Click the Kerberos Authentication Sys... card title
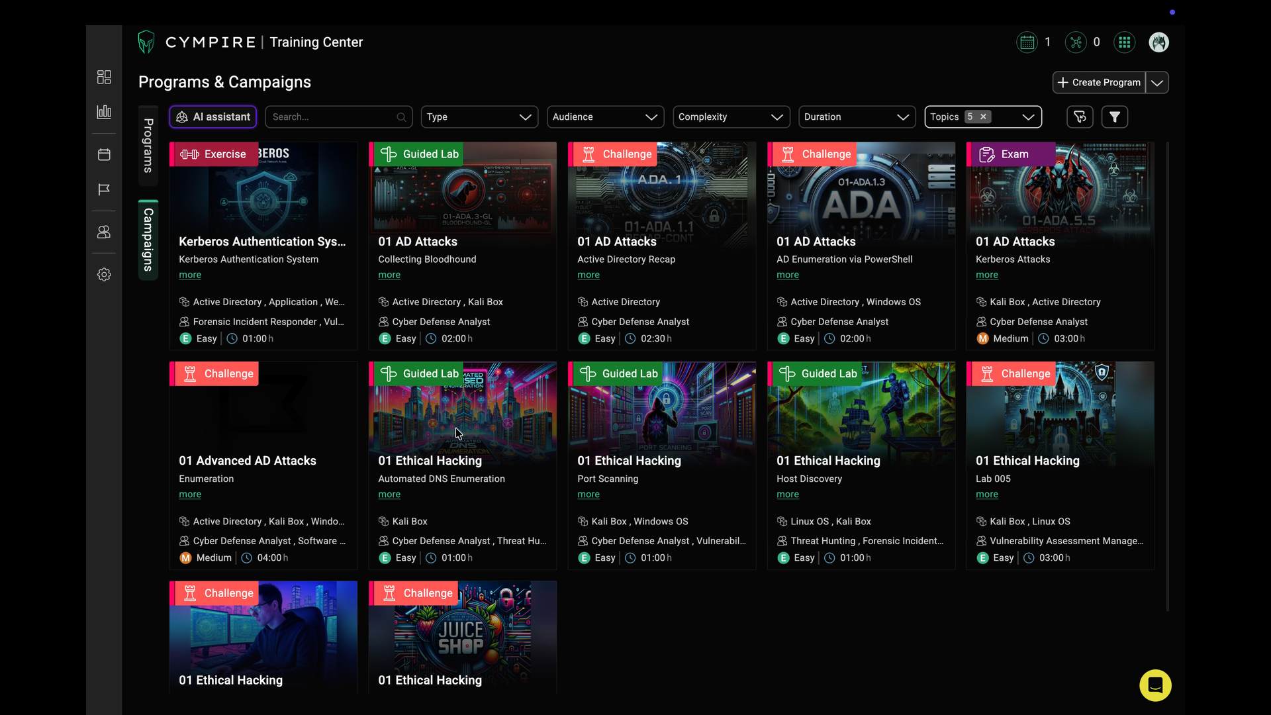This screenshot has width=1271, height=715. [262, 242]
